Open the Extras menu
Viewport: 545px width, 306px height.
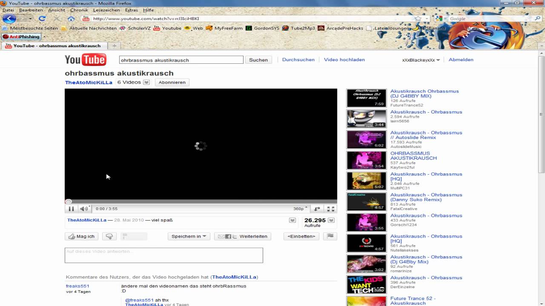[132, 10]
